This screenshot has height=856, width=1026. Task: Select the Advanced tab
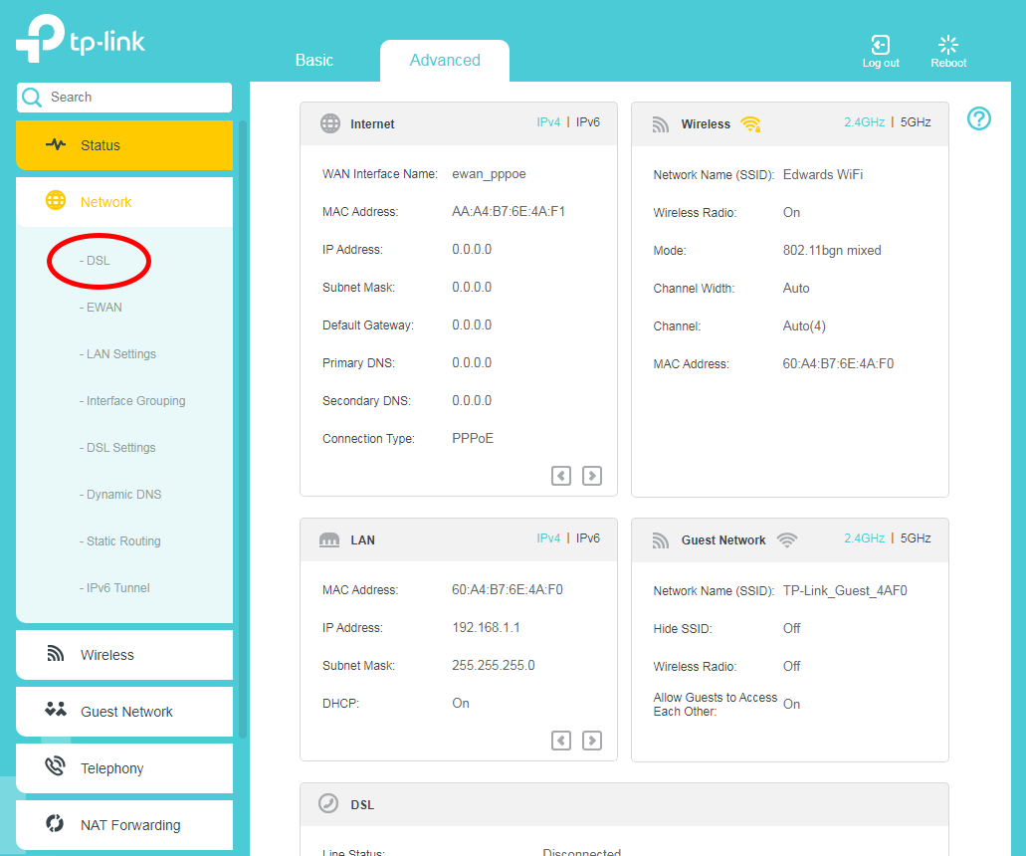[x=445, y=60]
